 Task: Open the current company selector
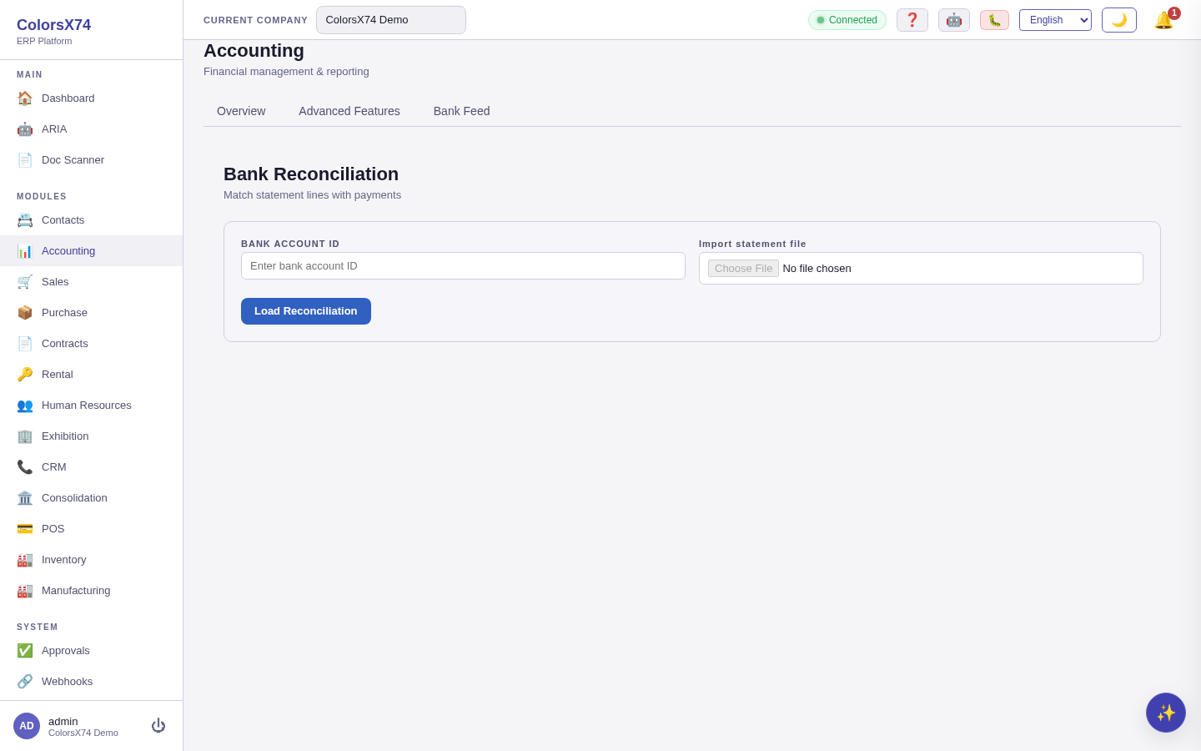391,20
